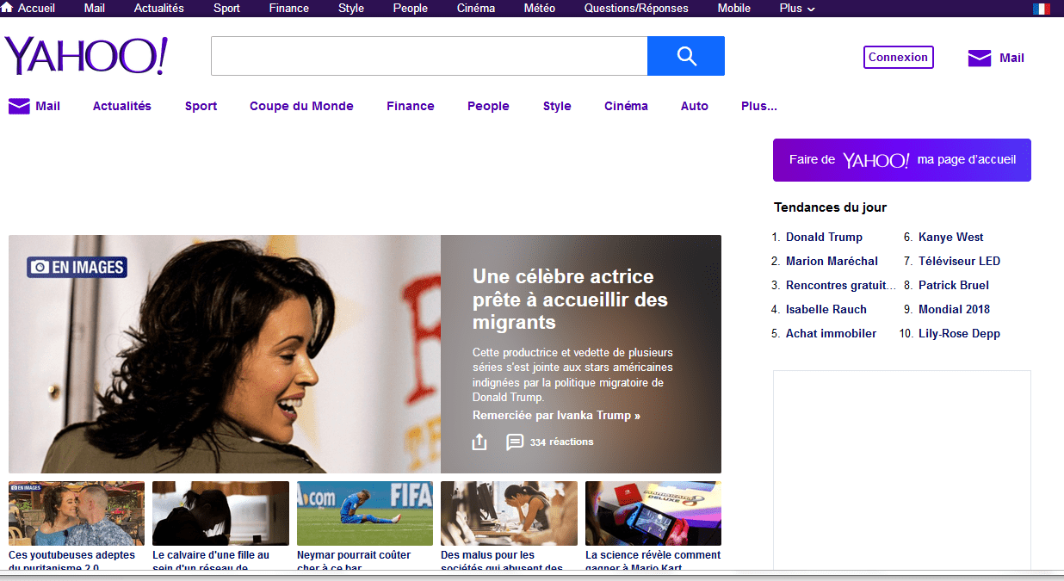Open trending topic Donald Trump
This screenshot has height=581, width=1064.
pyautogui.click(x=824, y=237)
